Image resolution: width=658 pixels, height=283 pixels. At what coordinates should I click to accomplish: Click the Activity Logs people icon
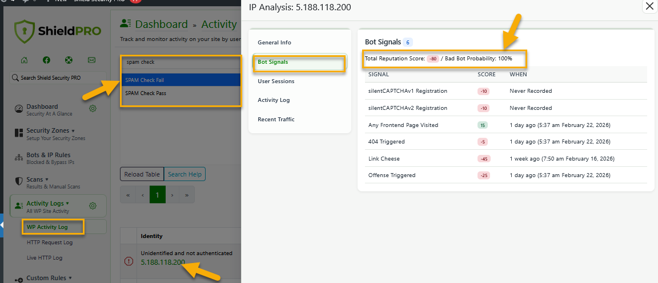click(x=18, y=206)
